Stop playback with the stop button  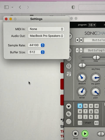[75, 134]
